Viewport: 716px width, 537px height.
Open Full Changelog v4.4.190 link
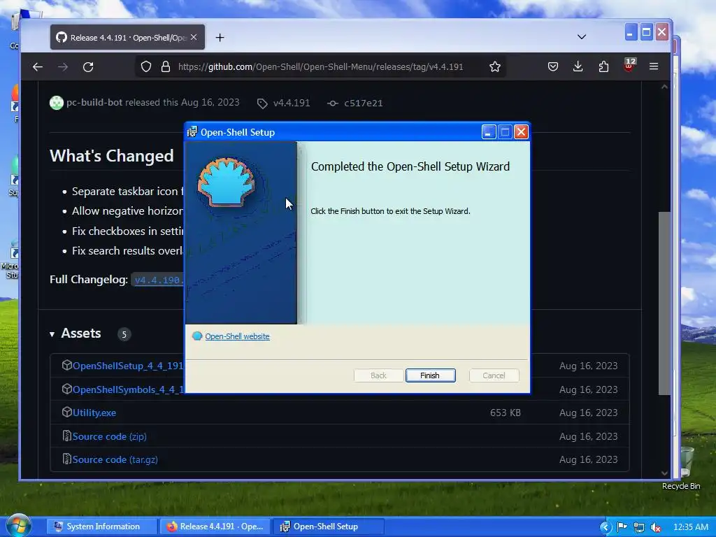pyautogui.click(x=158, y=280)
